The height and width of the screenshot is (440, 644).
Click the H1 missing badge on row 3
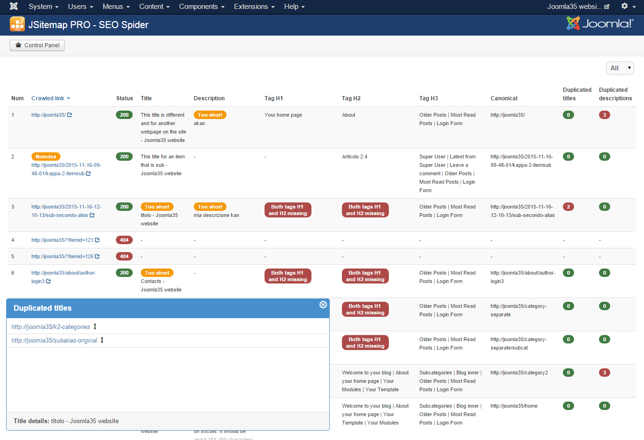pyautogui.click(x=288, y=210)
